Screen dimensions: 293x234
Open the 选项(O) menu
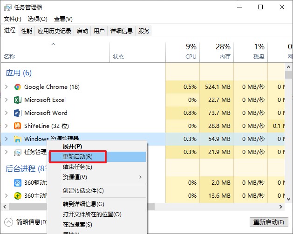pos(38,19)
